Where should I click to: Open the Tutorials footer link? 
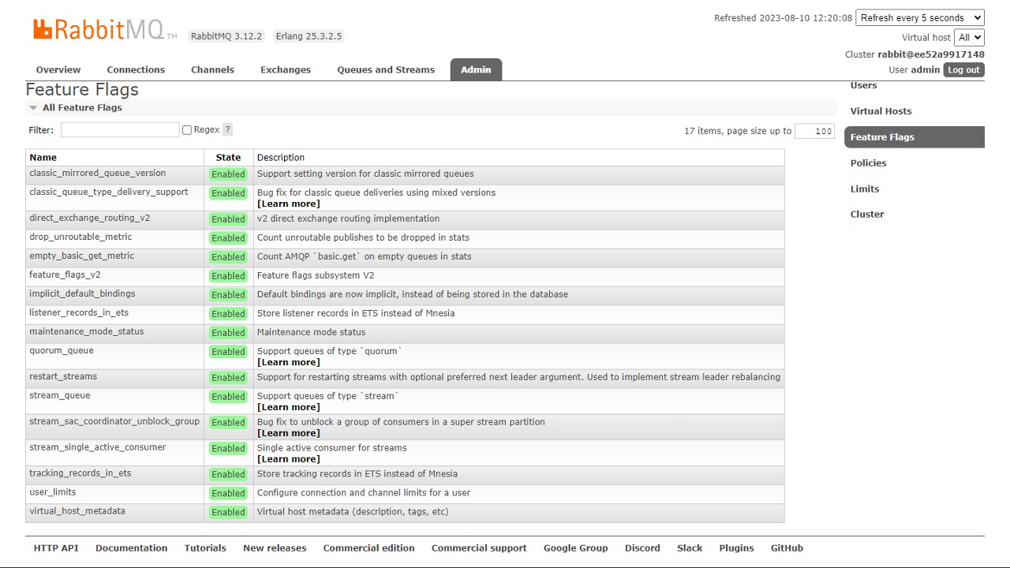pyautogui.click(x=205, y=548)
